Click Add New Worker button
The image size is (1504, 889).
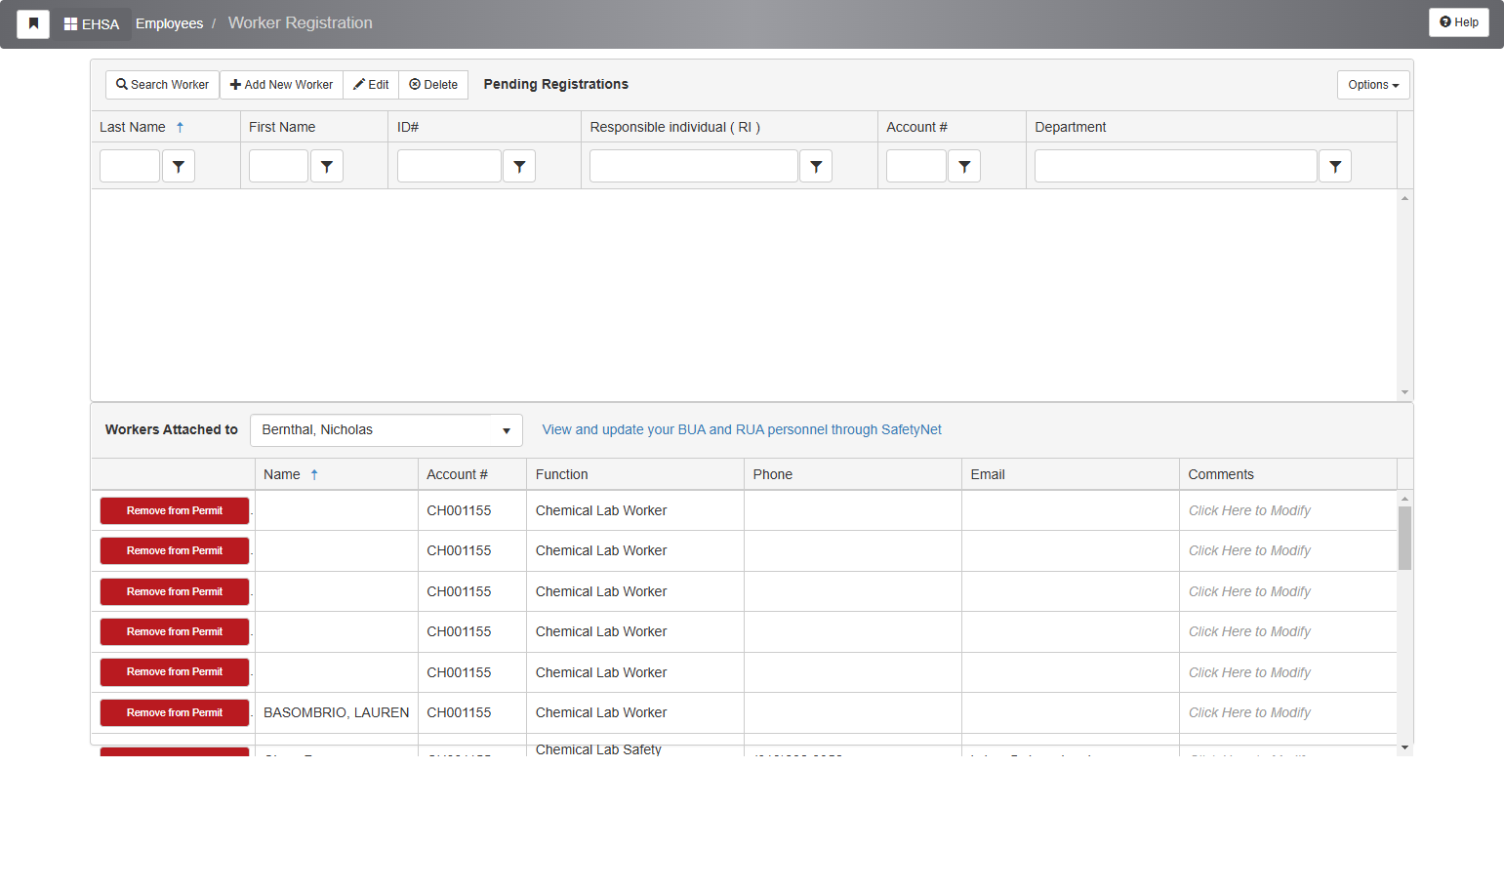pos(281,85)
